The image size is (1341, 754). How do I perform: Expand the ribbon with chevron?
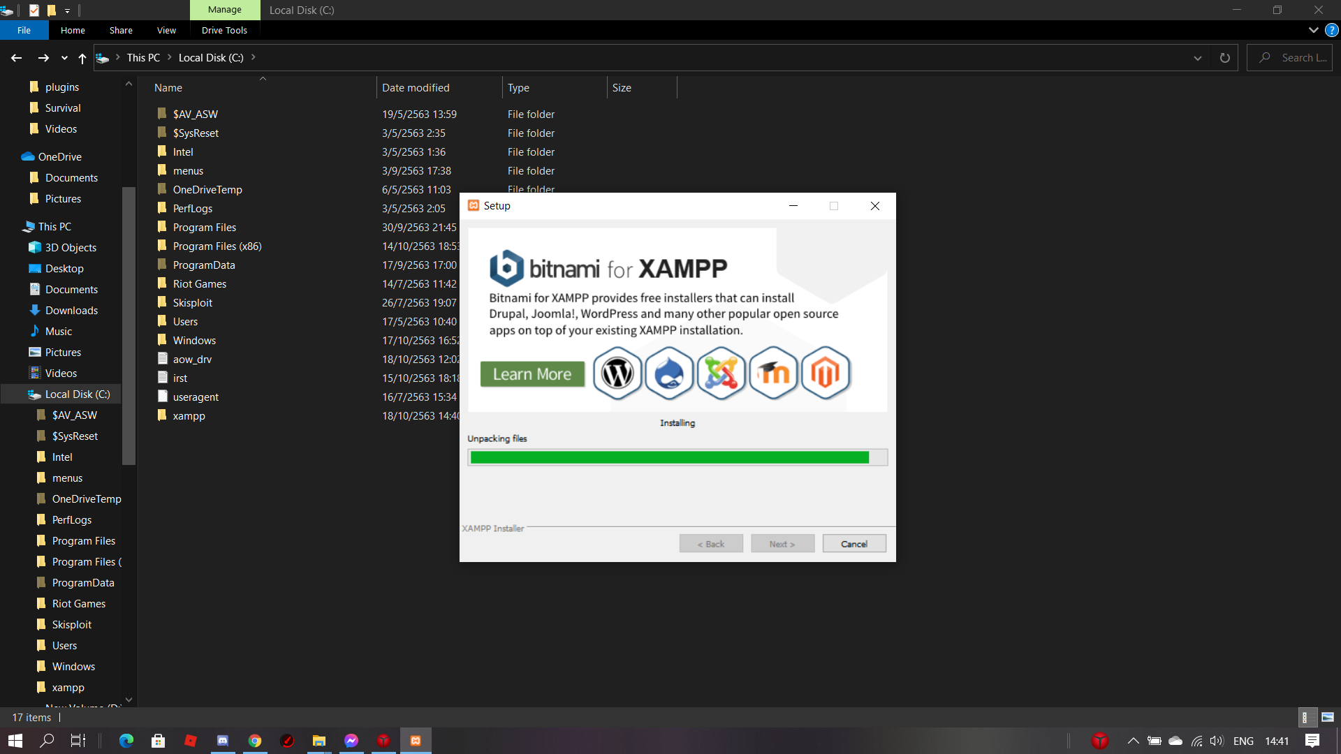(1313, 30)
